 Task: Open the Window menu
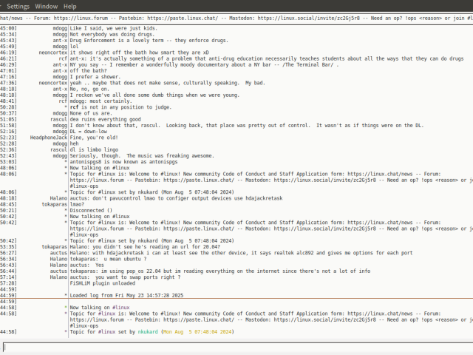(x=46, y=5)
